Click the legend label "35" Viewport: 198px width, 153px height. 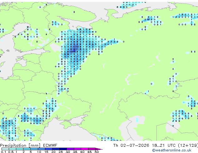click(75, 152)
